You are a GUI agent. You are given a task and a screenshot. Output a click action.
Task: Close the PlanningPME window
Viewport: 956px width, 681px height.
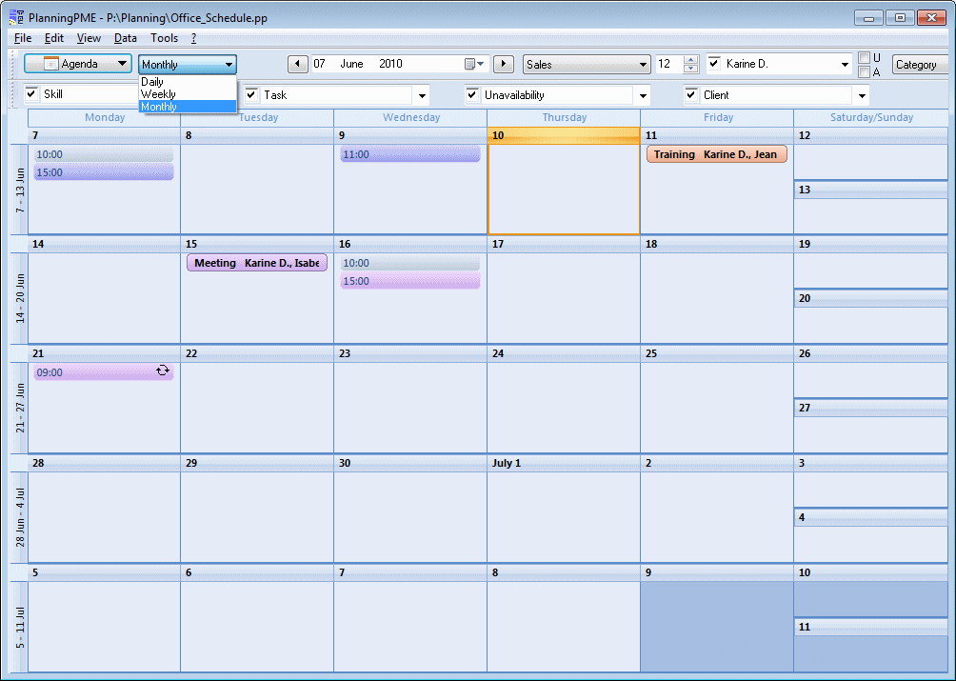(x=931, y=18)
